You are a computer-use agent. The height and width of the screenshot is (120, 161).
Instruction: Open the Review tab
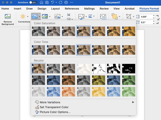[x=104, y=9]
